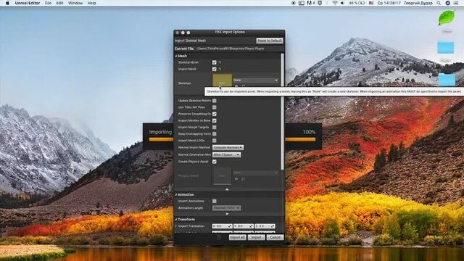The width and height of the screenshot is (464, 261).
Task: Click the menu bar clock 14:28:17
Action: (389, 3)
